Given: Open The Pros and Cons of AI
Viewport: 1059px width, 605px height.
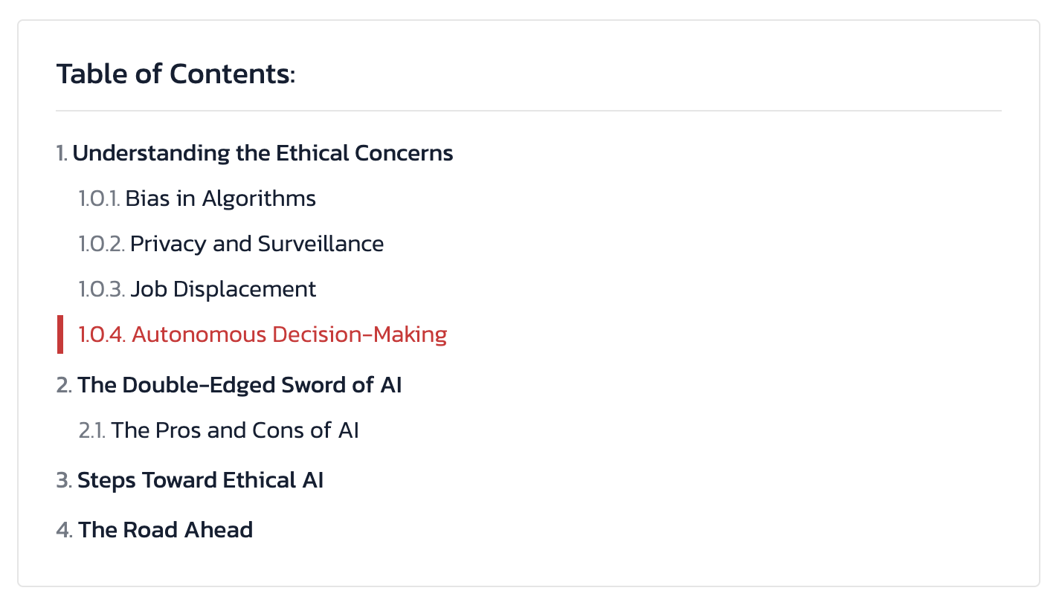Looking at the screenshot, I should click(236, 430).
